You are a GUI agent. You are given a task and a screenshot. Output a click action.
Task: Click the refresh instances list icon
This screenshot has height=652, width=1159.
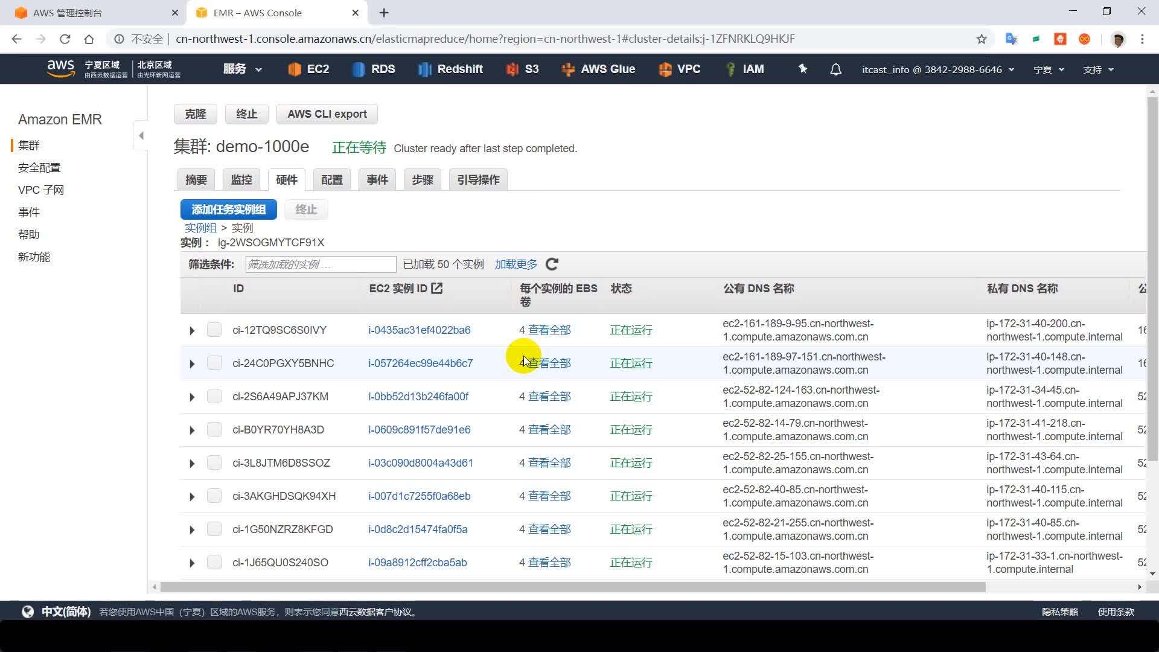[x=552, y=264]
